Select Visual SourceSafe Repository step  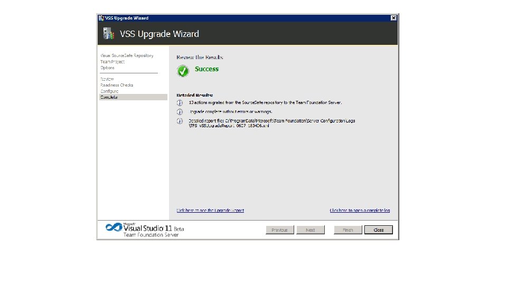pyautogui.click(x=127, y=55)
